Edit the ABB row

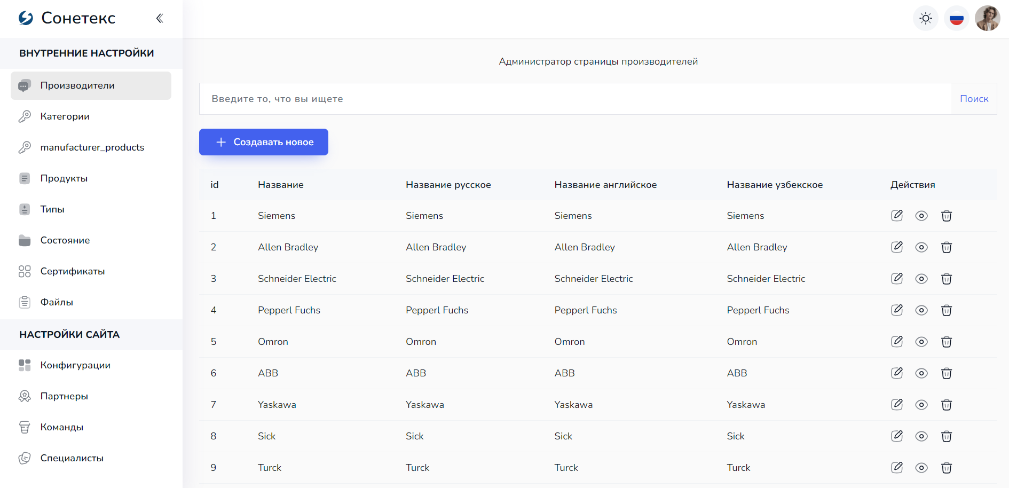897,373
